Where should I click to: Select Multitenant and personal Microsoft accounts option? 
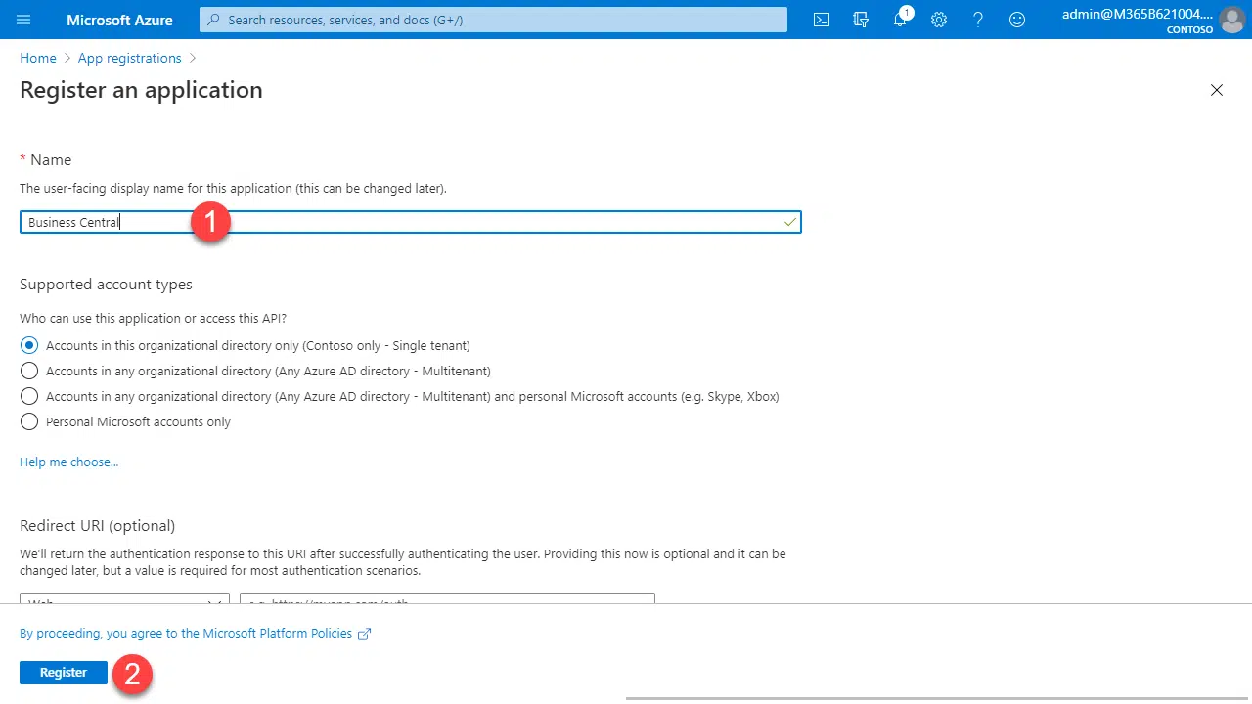click(29, 396)
